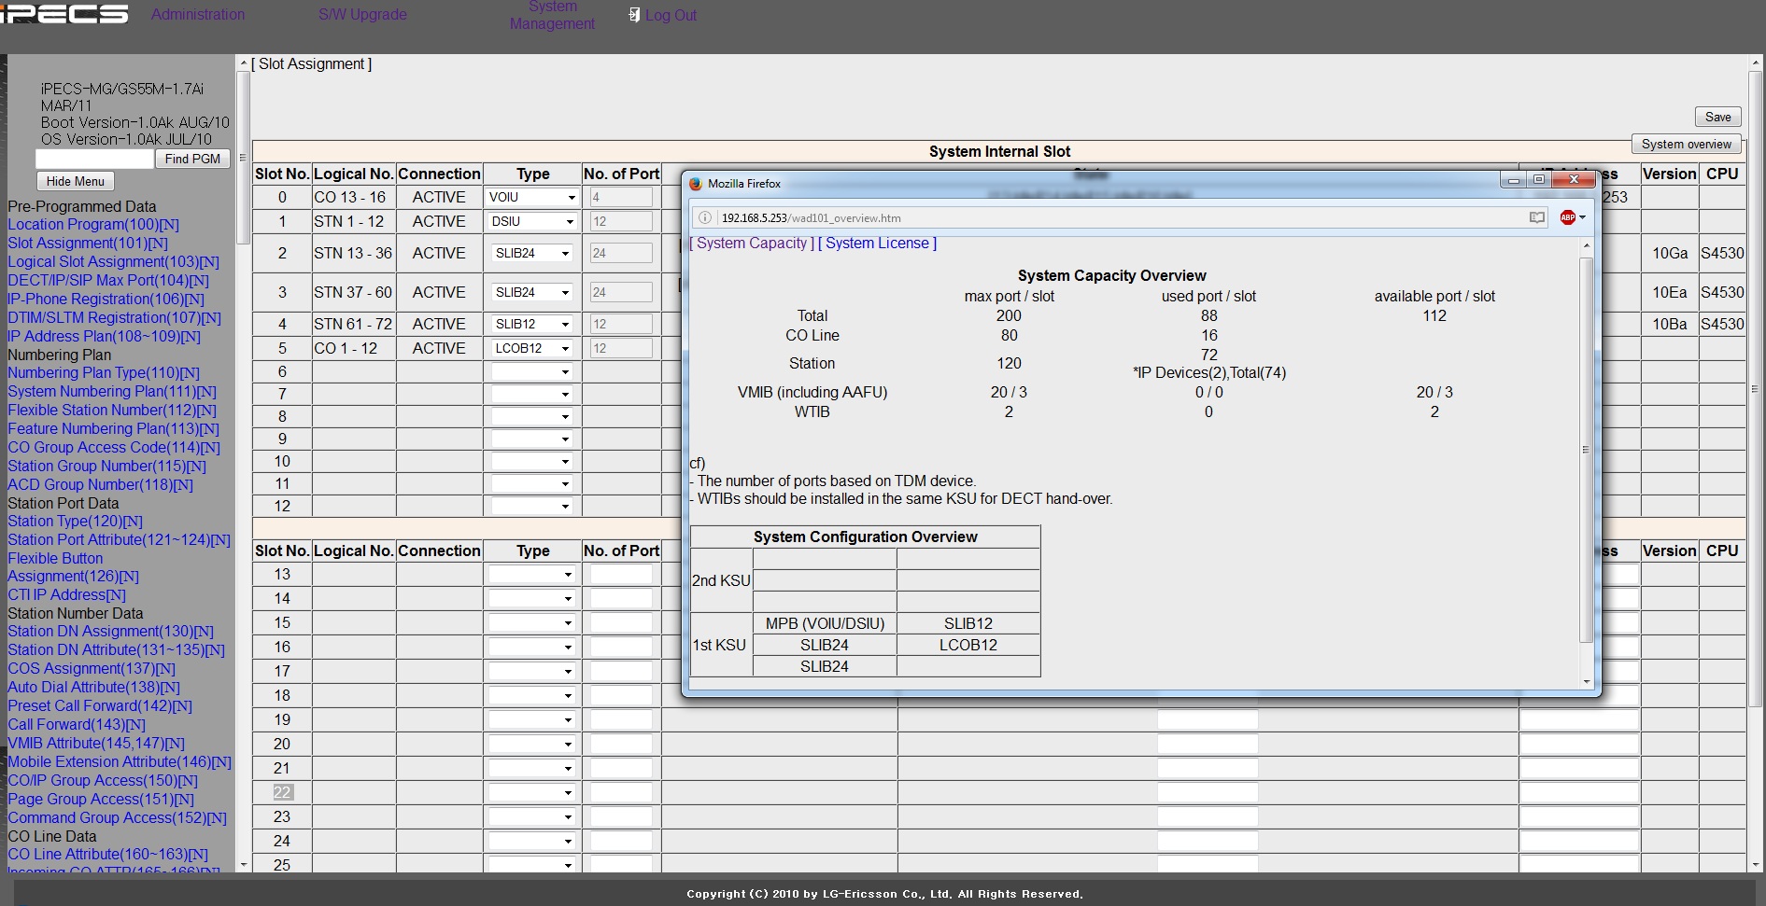Click the Firefox logo in popup title bar
Screen dimensions: 1766x906
[x=696, y=184]
